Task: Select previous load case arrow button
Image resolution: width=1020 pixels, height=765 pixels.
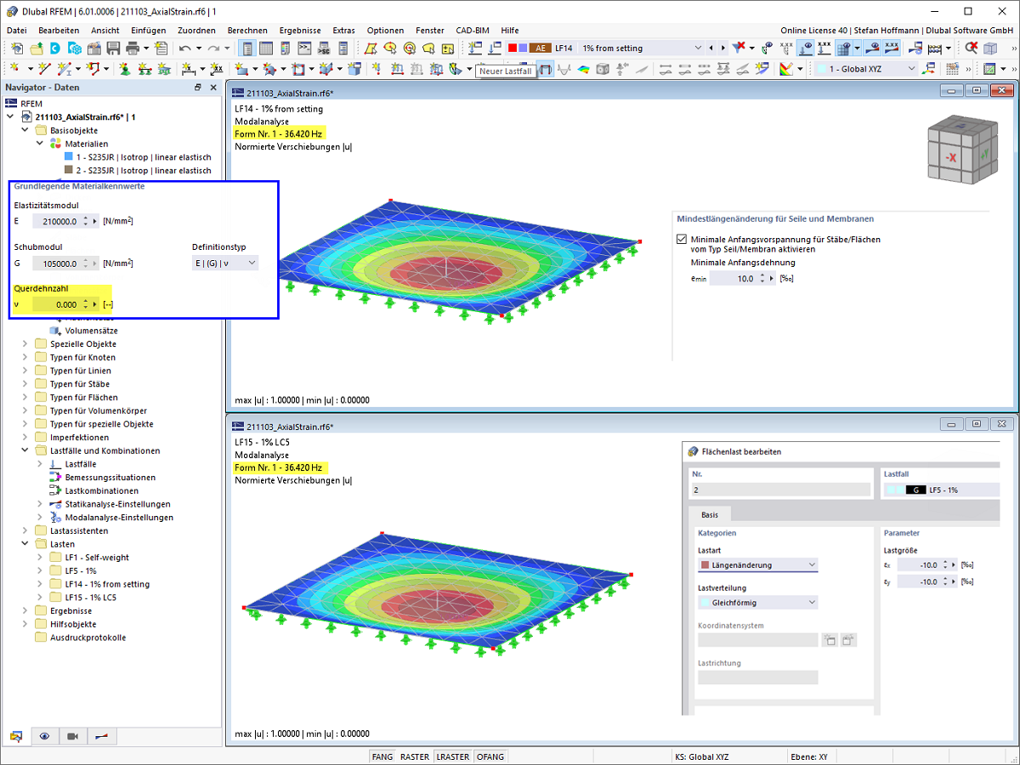Action: tap(712, 48)
